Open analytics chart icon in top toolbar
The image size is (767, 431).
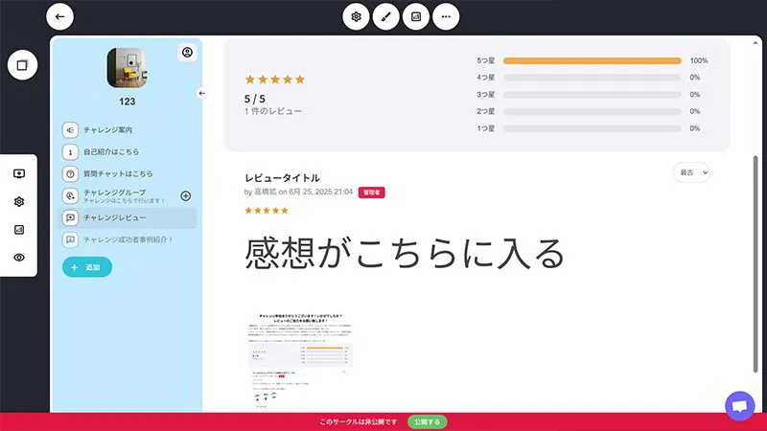(416, 16)
